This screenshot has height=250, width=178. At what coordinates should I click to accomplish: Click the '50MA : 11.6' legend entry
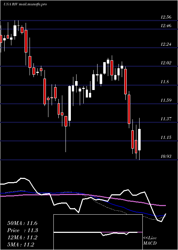pyautogui.click(x=22, y=223)
